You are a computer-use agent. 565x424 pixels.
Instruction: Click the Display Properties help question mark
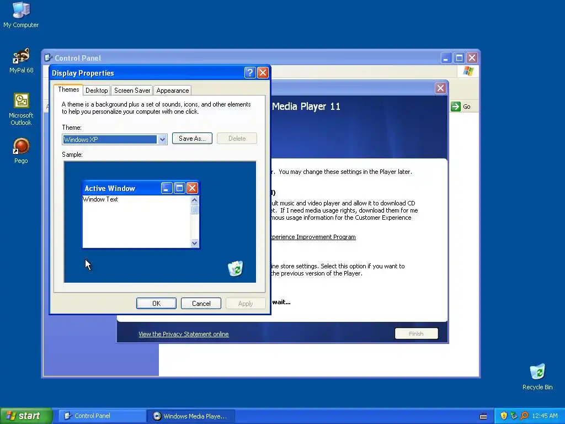coord(250,72)
